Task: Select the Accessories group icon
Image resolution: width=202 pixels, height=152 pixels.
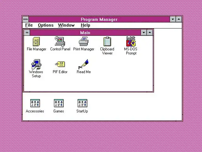Action: click(35, 103)
